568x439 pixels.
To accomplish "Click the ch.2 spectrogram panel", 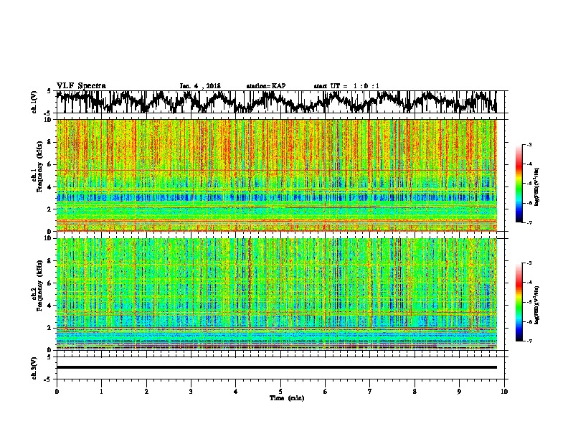I will 277,294.
